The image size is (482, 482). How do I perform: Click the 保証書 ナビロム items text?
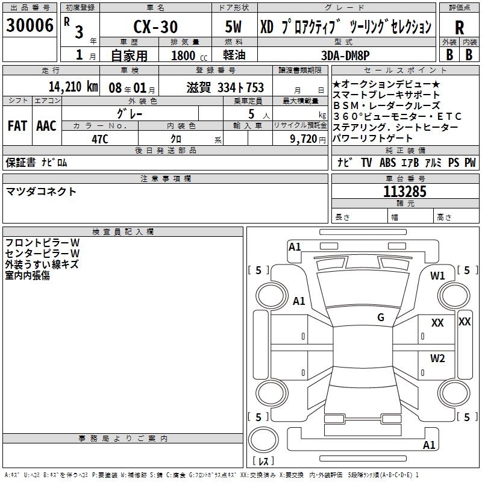pos(36,163)
